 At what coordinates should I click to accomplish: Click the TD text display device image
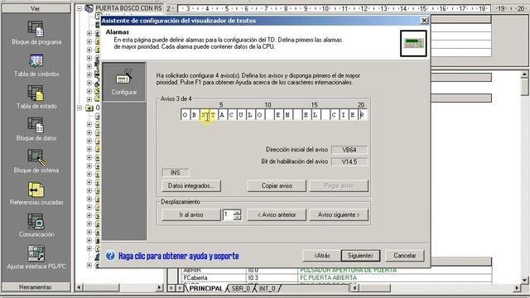tap(413, 44)
